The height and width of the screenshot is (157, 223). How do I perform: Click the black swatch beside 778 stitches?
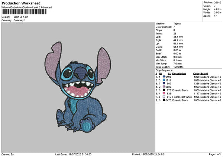point(164,90)
